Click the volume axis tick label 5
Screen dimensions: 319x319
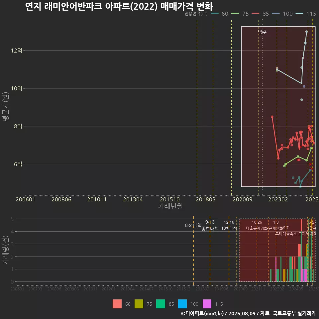pos(12,219)
